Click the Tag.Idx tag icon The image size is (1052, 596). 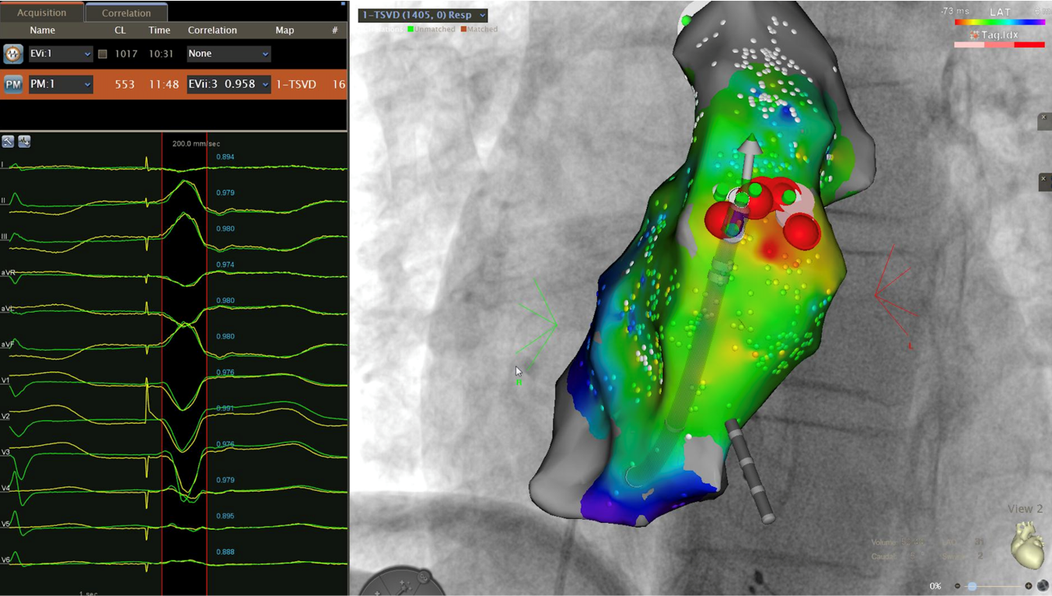point(974,35)
